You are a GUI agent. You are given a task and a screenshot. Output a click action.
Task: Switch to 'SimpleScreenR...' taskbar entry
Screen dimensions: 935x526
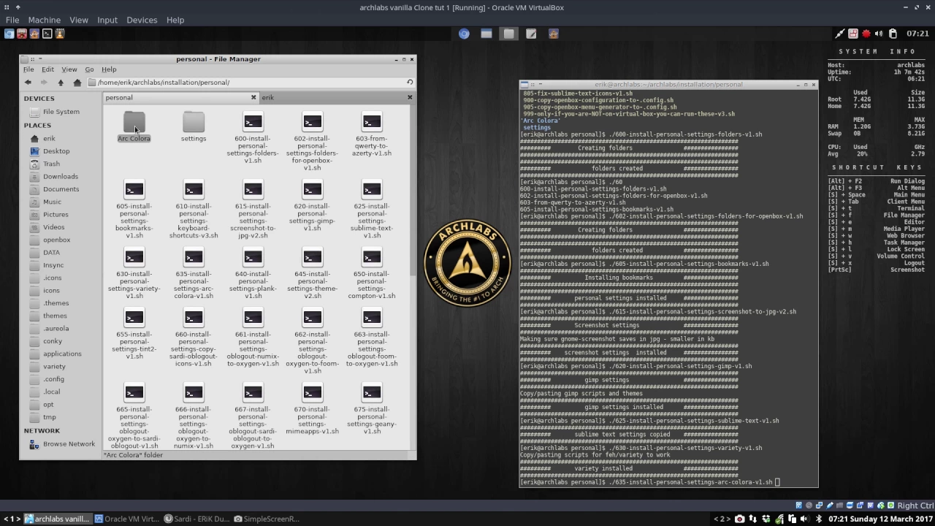tap(267, 519)
